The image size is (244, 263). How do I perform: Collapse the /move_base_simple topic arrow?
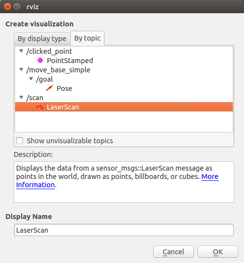pyautogui.click(x=21, y=69)
